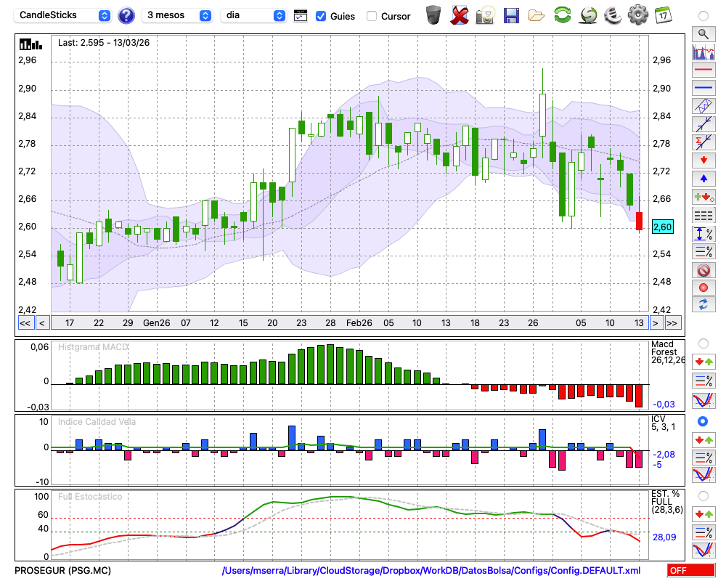Viewport: 726px width, 581px height.
Task: Click lines percent icon in MACD panel
Action: click(x=703, y=381)
